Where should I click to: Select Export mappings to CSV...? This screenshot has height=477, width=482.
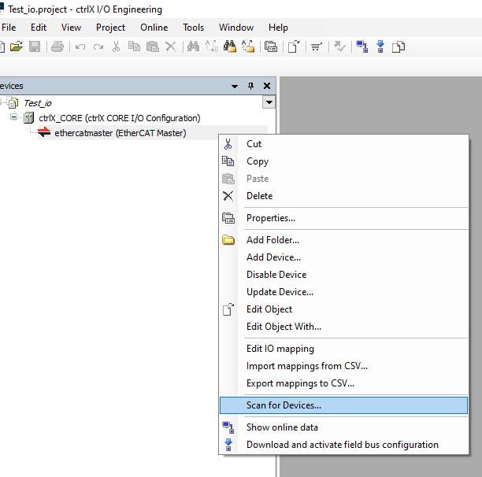[343, 383]
